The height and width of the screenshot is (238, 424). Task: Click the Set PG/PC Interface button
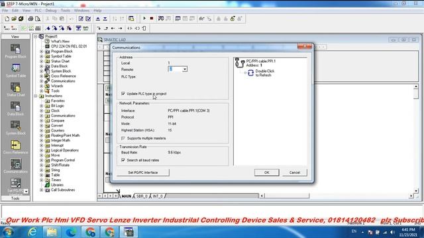(143, 173)
